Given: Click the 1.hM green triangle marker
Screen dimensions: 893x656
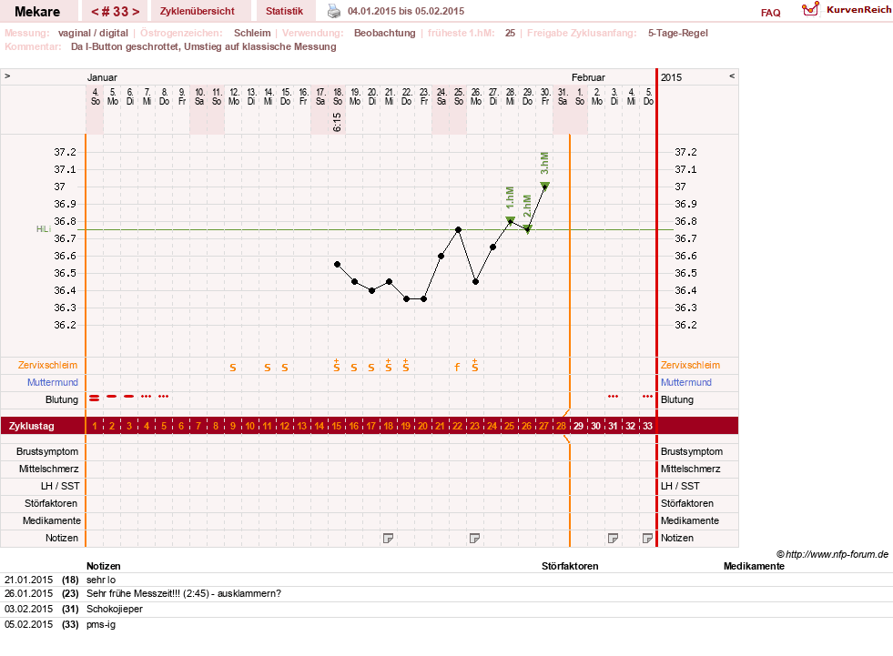Looking at the screenshot, I should 511,220.
